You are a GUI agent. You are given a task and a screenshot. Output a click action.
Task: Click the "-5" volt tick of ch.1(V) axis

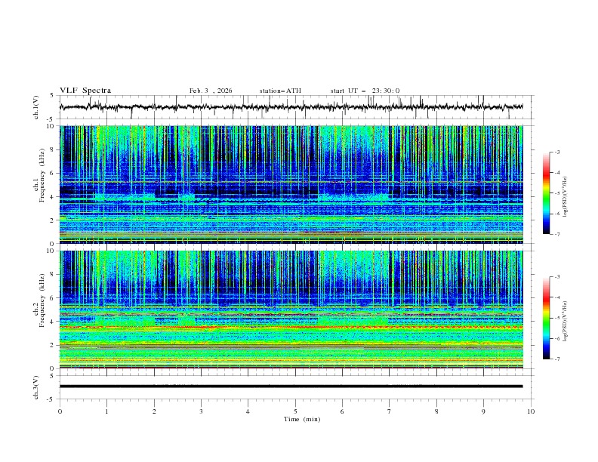point(51,119)
